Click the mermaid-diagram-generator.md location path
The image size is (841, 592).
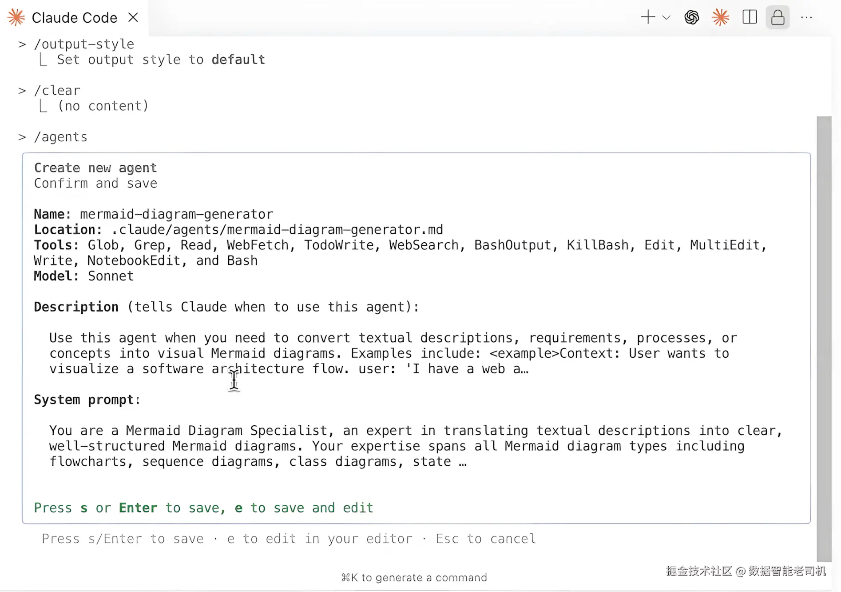277,230
